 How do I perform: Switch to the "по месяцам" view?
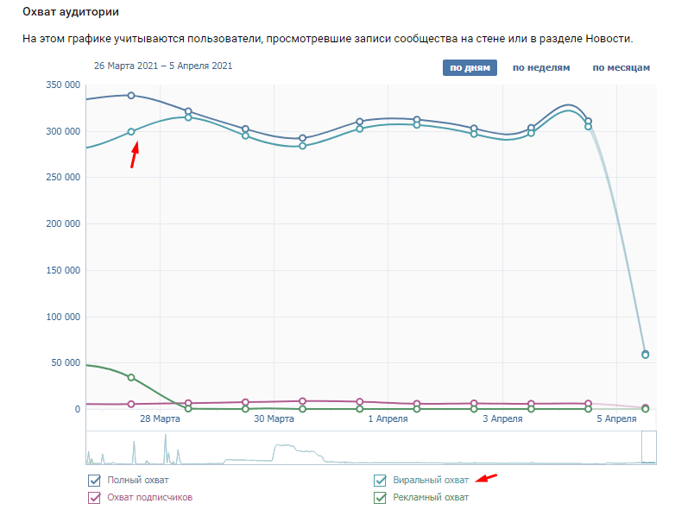tap(620, 67)
